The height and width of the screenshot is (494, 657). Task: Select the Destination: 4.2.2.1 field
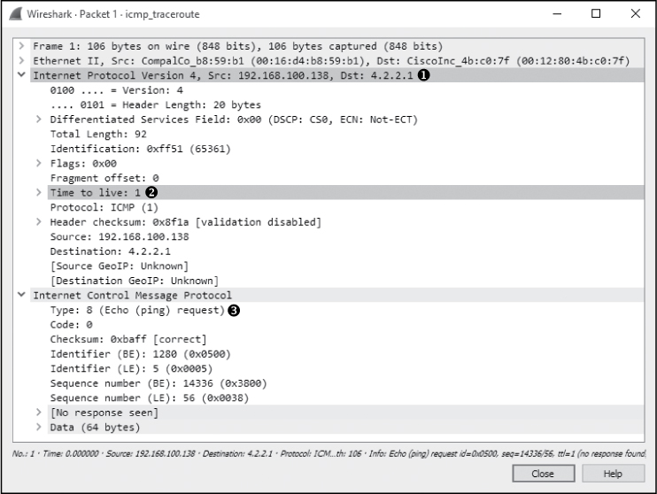coord(345,251)
